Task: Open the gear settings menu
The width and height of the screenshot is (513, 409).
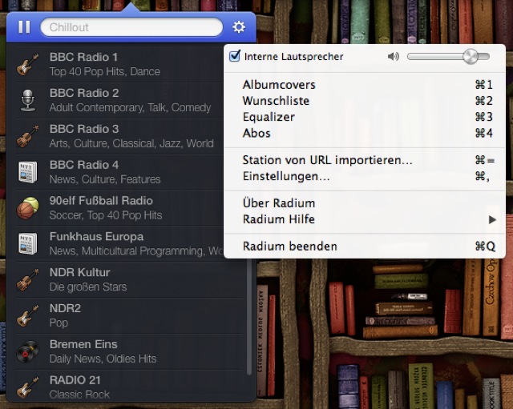Action: [x=239, y=27]
